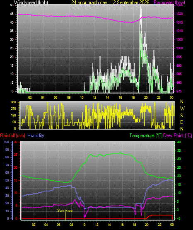This screenshot has height=230, width=193.
Task: Click "180" on the wind direction axis
Action: [14, 116]
